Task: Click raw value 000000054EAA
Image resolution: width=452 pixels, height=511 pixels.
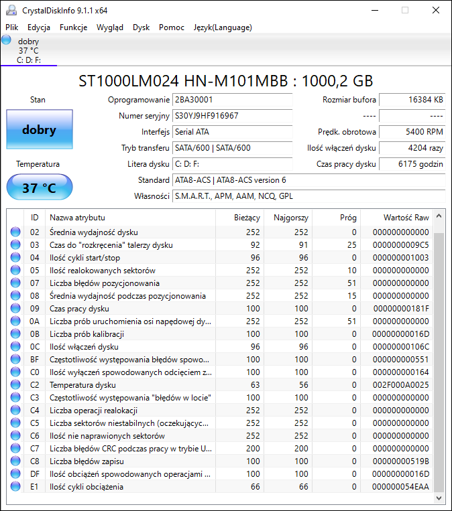Action: click(x=400, y=487)
